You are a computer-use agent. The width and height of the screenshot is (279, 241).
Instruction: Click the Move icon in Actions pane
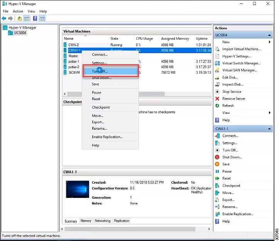tap(217, 193)
